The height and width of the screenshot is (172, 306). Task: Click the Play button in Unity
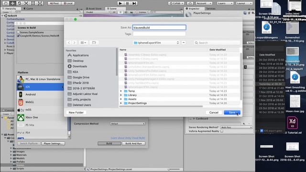[120, 3]
